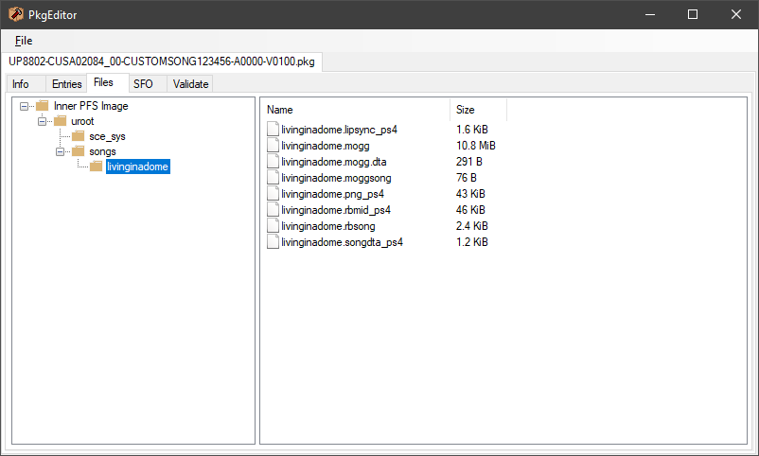Click file icon of livinginadome.mogg
The width and height of the screenshot is (759, 456).
point(273,146)
